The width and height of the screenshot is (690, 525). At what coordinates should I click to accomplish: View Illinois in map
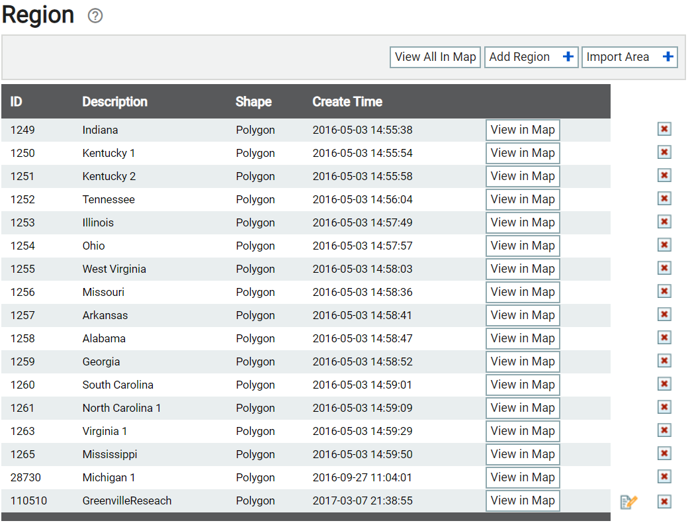pos(523,222)
